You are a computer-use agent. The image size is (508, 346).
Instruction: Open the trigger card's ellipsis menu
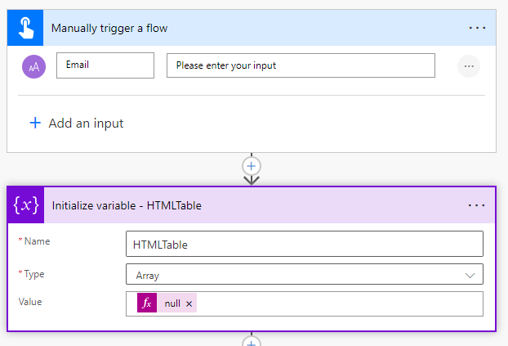(477, 28)
